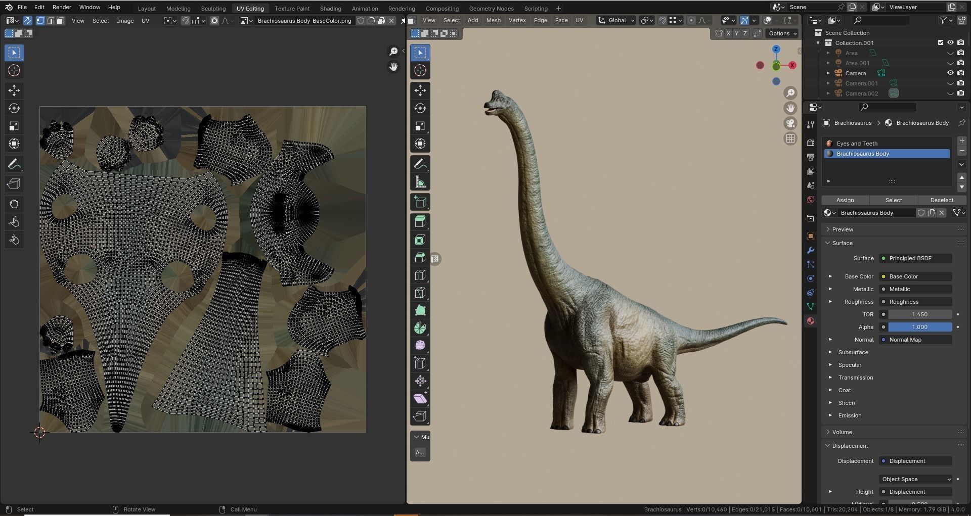
Task: Toggle Z axis mirror in 3D viewport
Action: [745, 33]
